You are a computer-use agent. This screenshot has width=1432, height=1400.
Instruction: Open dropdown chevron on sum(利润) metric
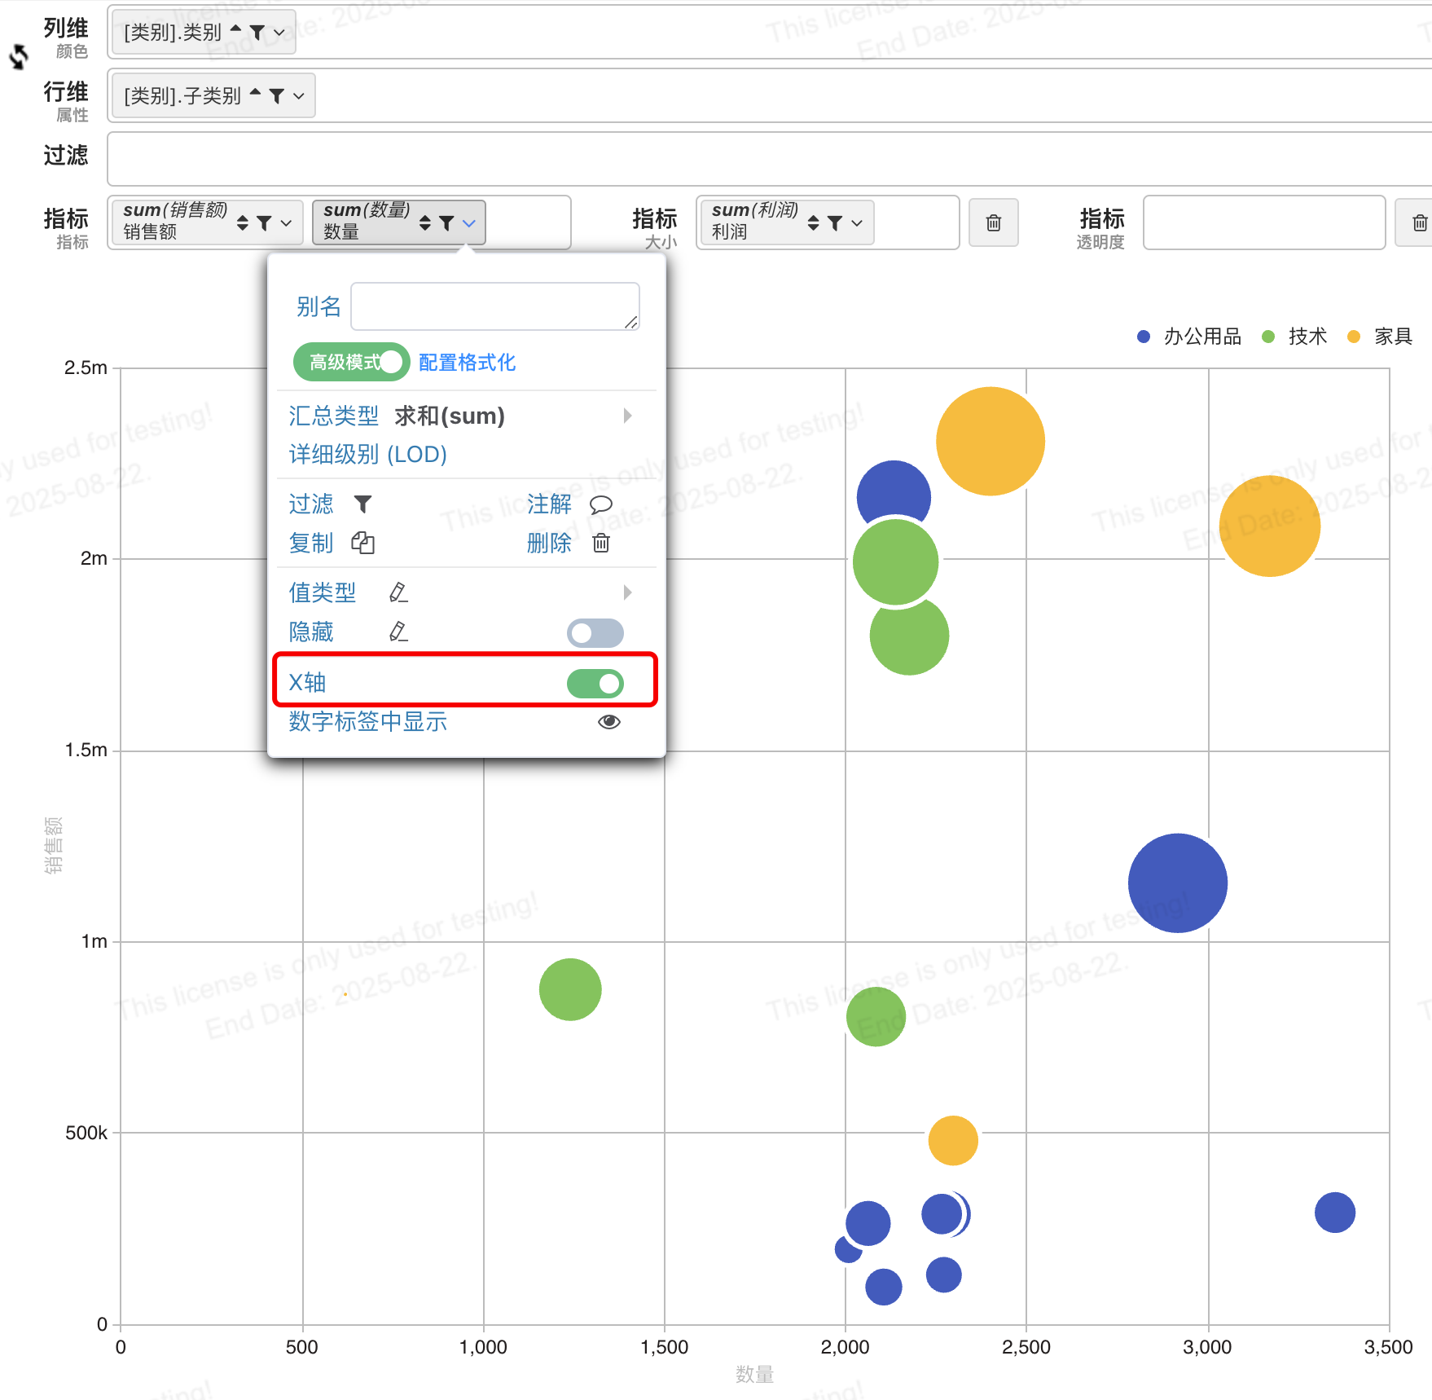point(857,222)
